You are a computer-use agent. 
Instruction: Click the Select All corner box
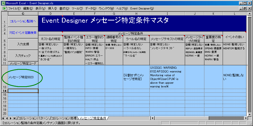5,14
